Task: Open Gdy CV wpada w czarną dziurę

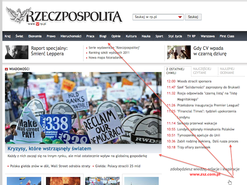Action: pos(210,51)
